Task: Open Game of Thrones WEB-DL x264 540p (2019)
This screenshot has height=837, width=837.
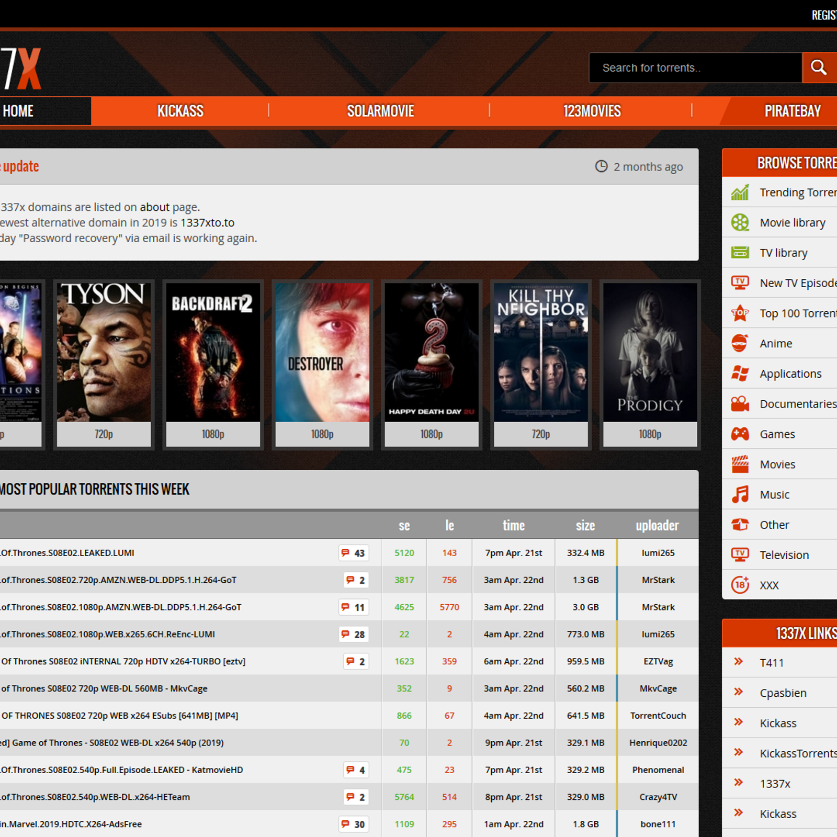Action: point(112,743)
